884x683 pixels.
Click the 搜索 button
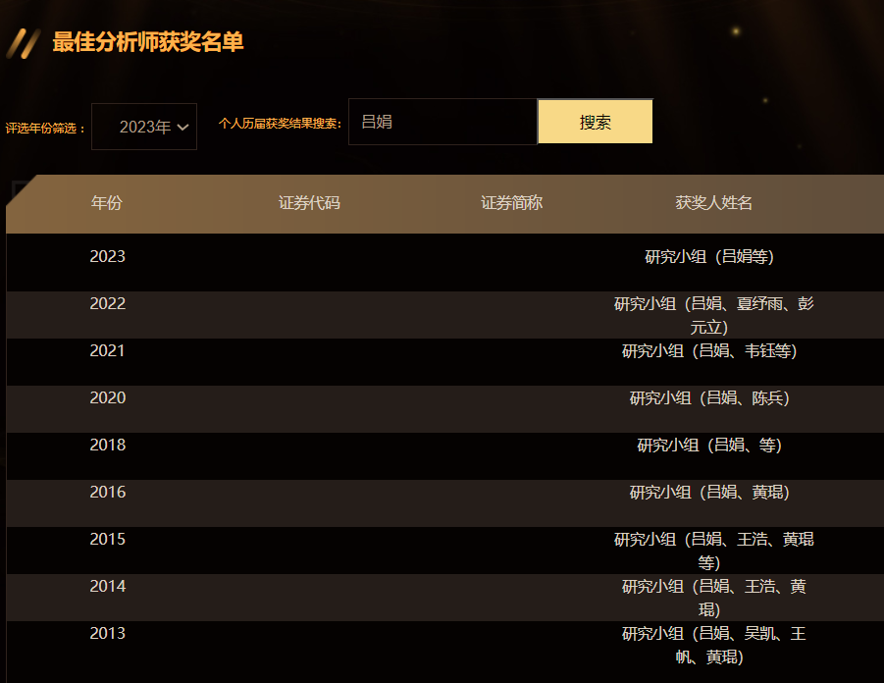pyautogui.click(x=596, y=122)
